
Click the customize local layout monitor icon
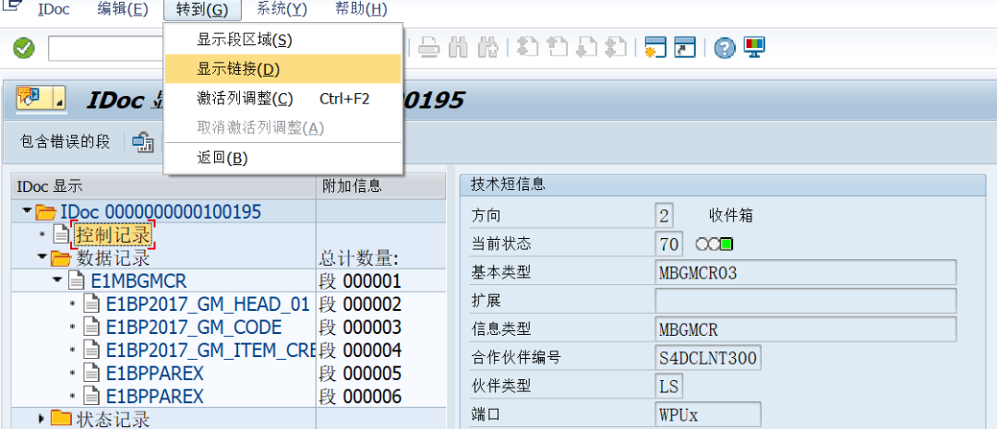[755, 48]
